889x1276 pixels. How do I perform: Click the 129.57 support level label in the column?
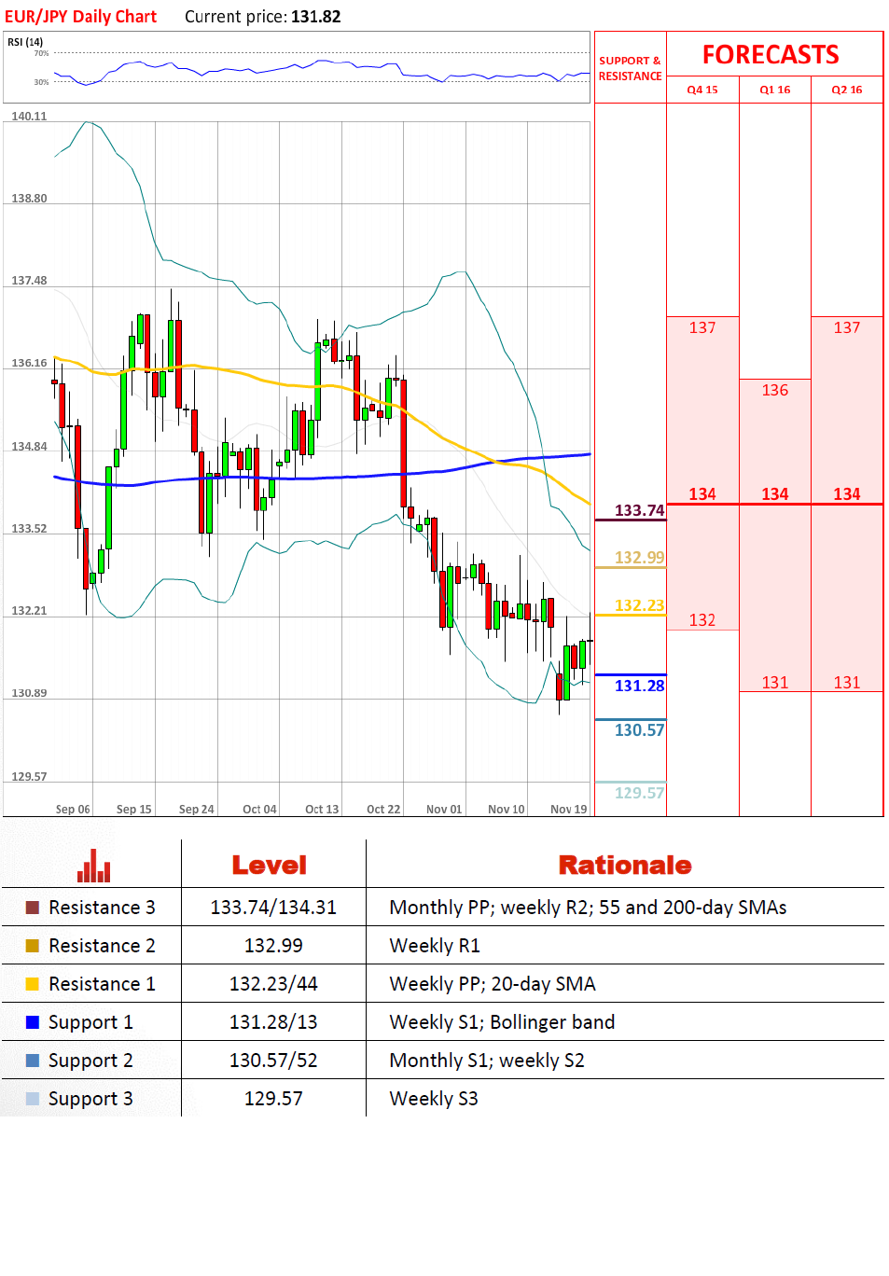click(640, 793)
